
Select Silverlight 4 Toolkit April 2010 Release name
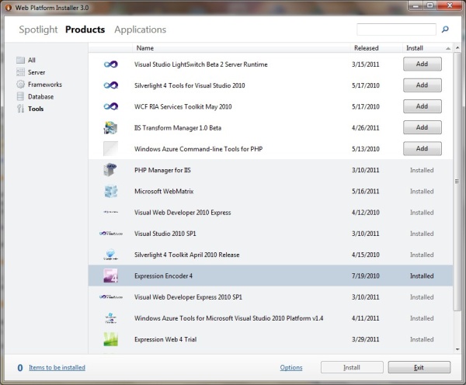click(187, 255)
